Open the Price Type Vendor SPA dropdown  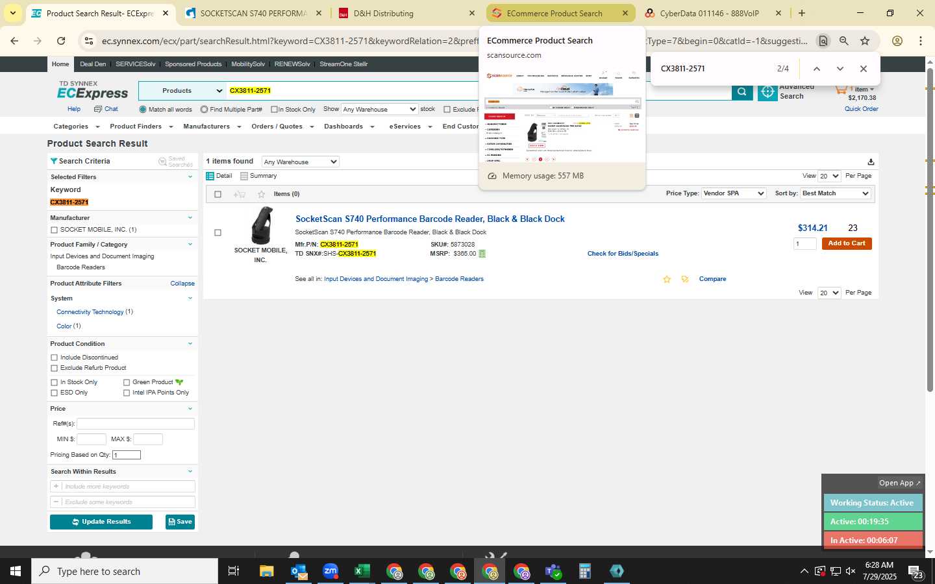[734, 193]
